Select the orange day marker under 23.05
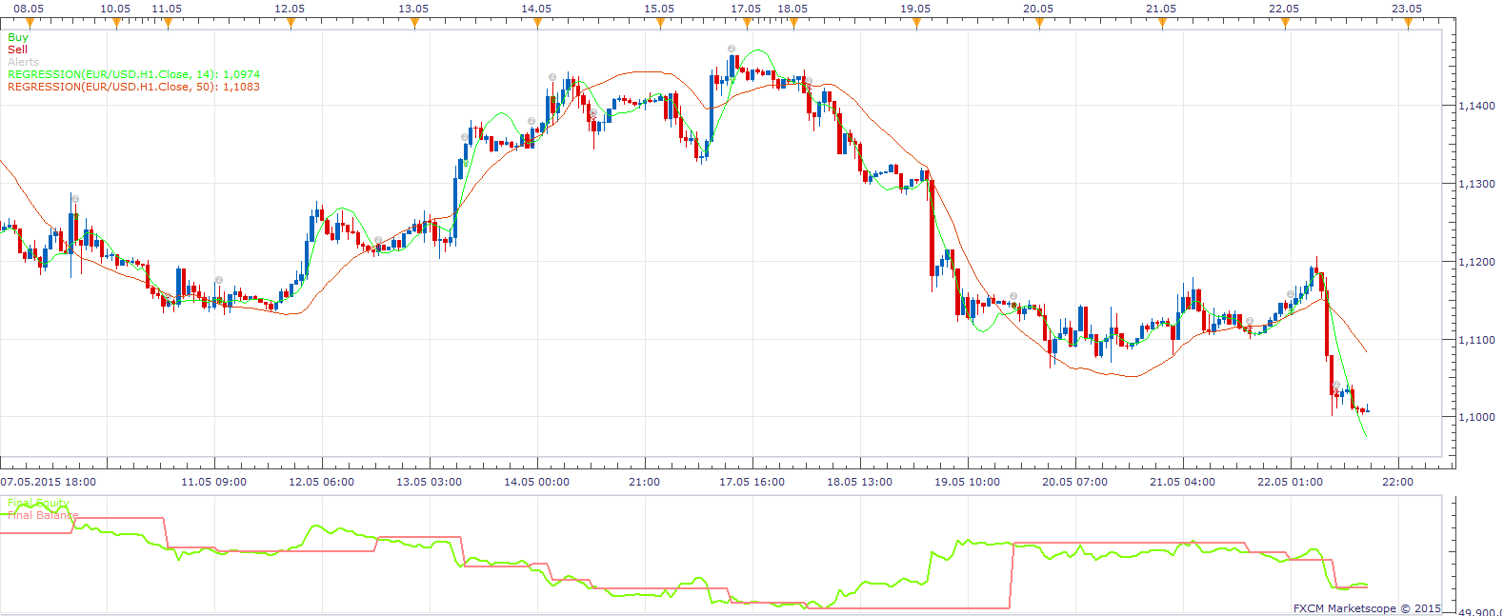This screenshot has height=616, width=1504. [1408, 24]
